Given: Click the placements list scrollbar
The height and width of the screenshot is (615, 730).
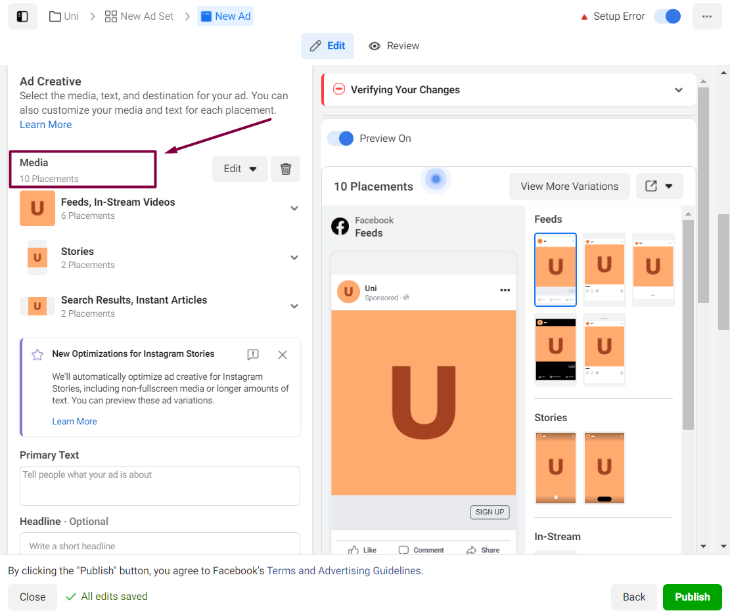Looking at the screenshot, I should tap(688, 325).
